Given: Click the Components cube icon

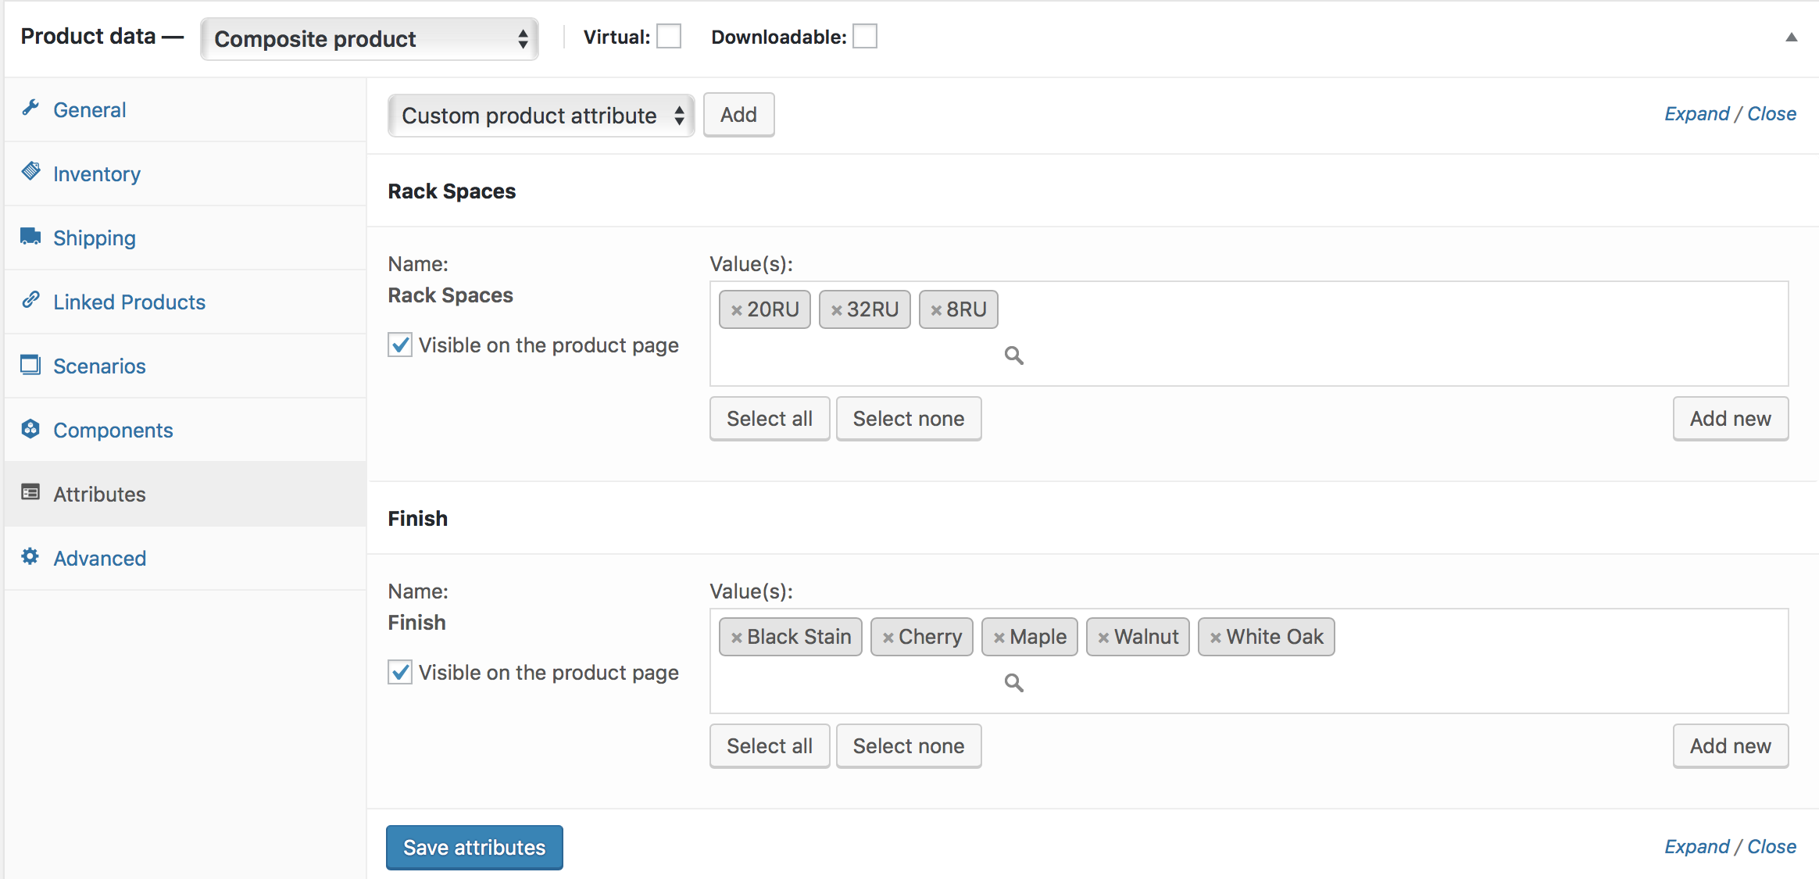Looking at the screenshot, I should tap(30, 428).
